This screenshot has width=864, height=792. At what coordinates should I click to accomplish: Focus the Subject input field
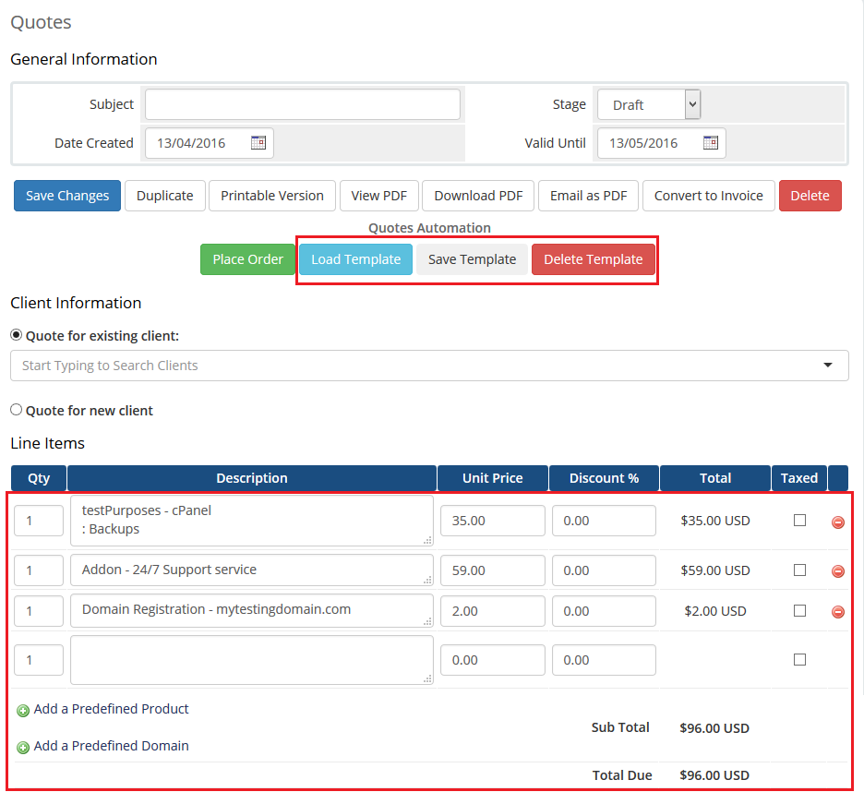coord(303,104)
